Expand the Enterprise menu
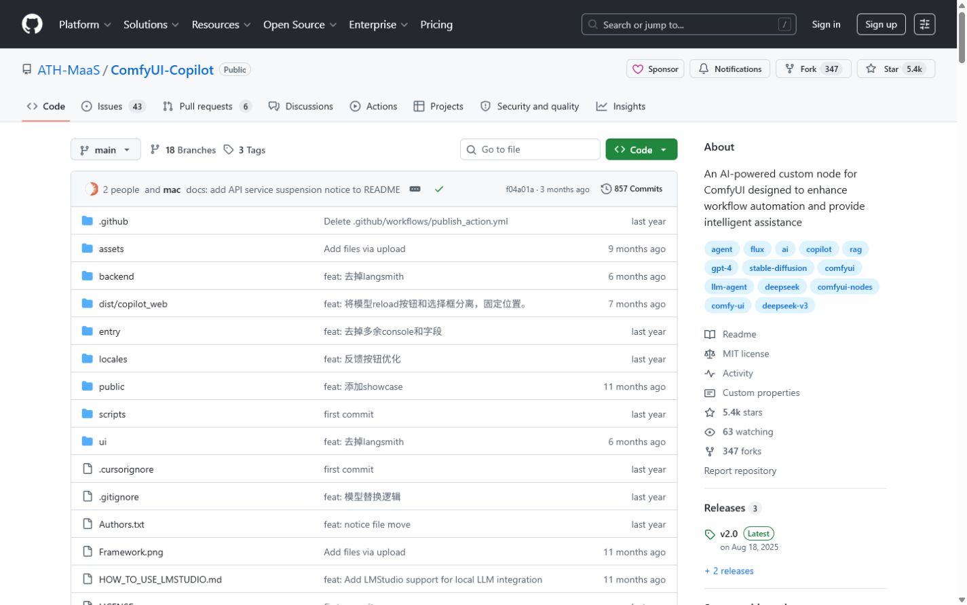The width and height of the screenshot is (967, 605). [378, 24]
